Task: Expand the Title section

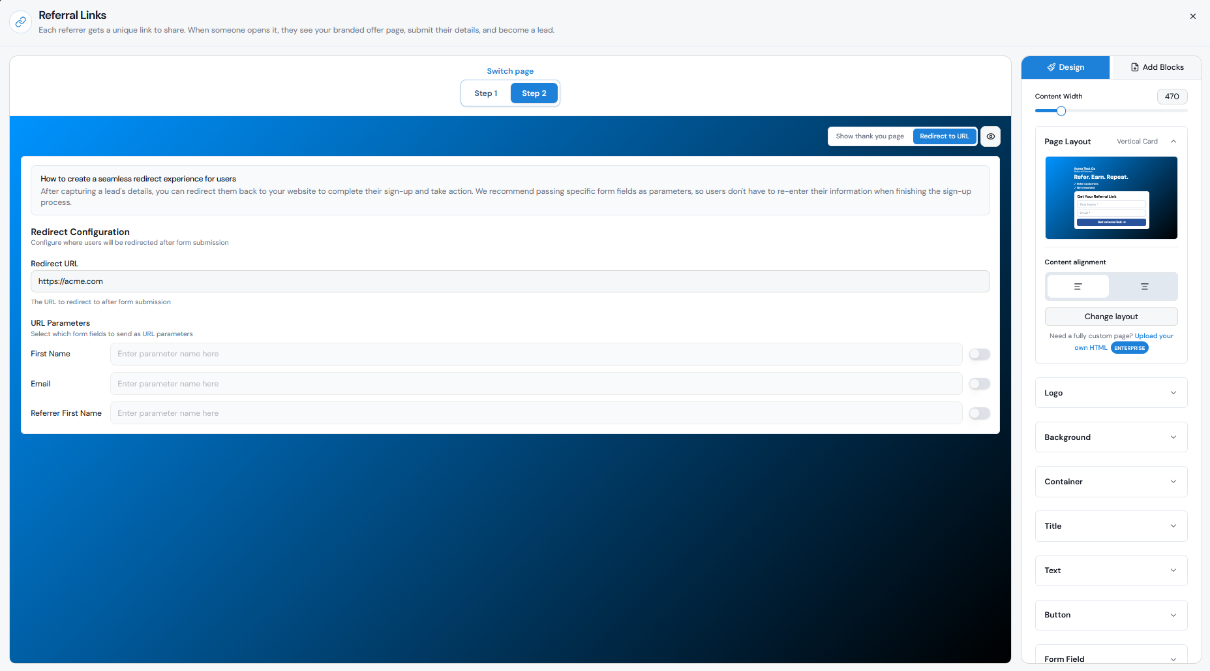Action: click(1111, 526)
